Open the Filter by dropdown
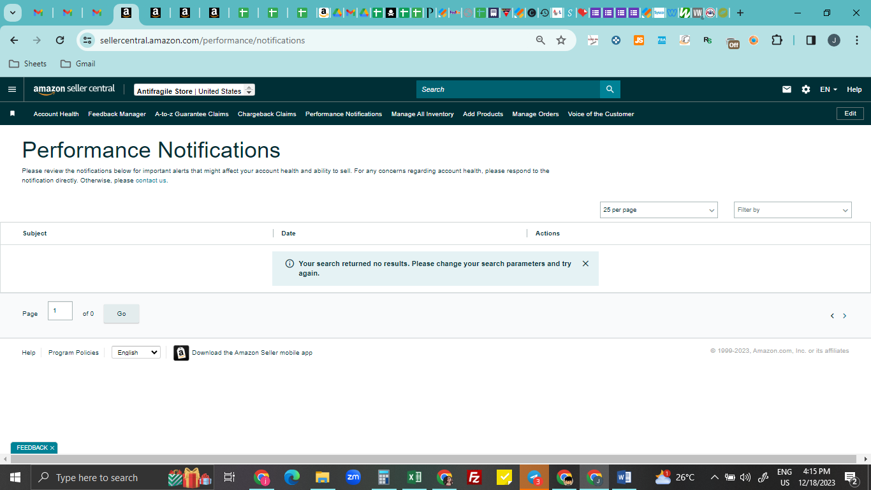Screen dimensions: 871x490 coord(793,210)
